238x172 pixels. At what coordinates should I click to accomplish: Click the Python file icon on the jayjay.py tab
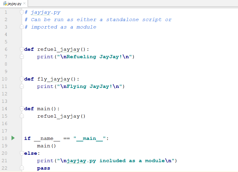4,4
